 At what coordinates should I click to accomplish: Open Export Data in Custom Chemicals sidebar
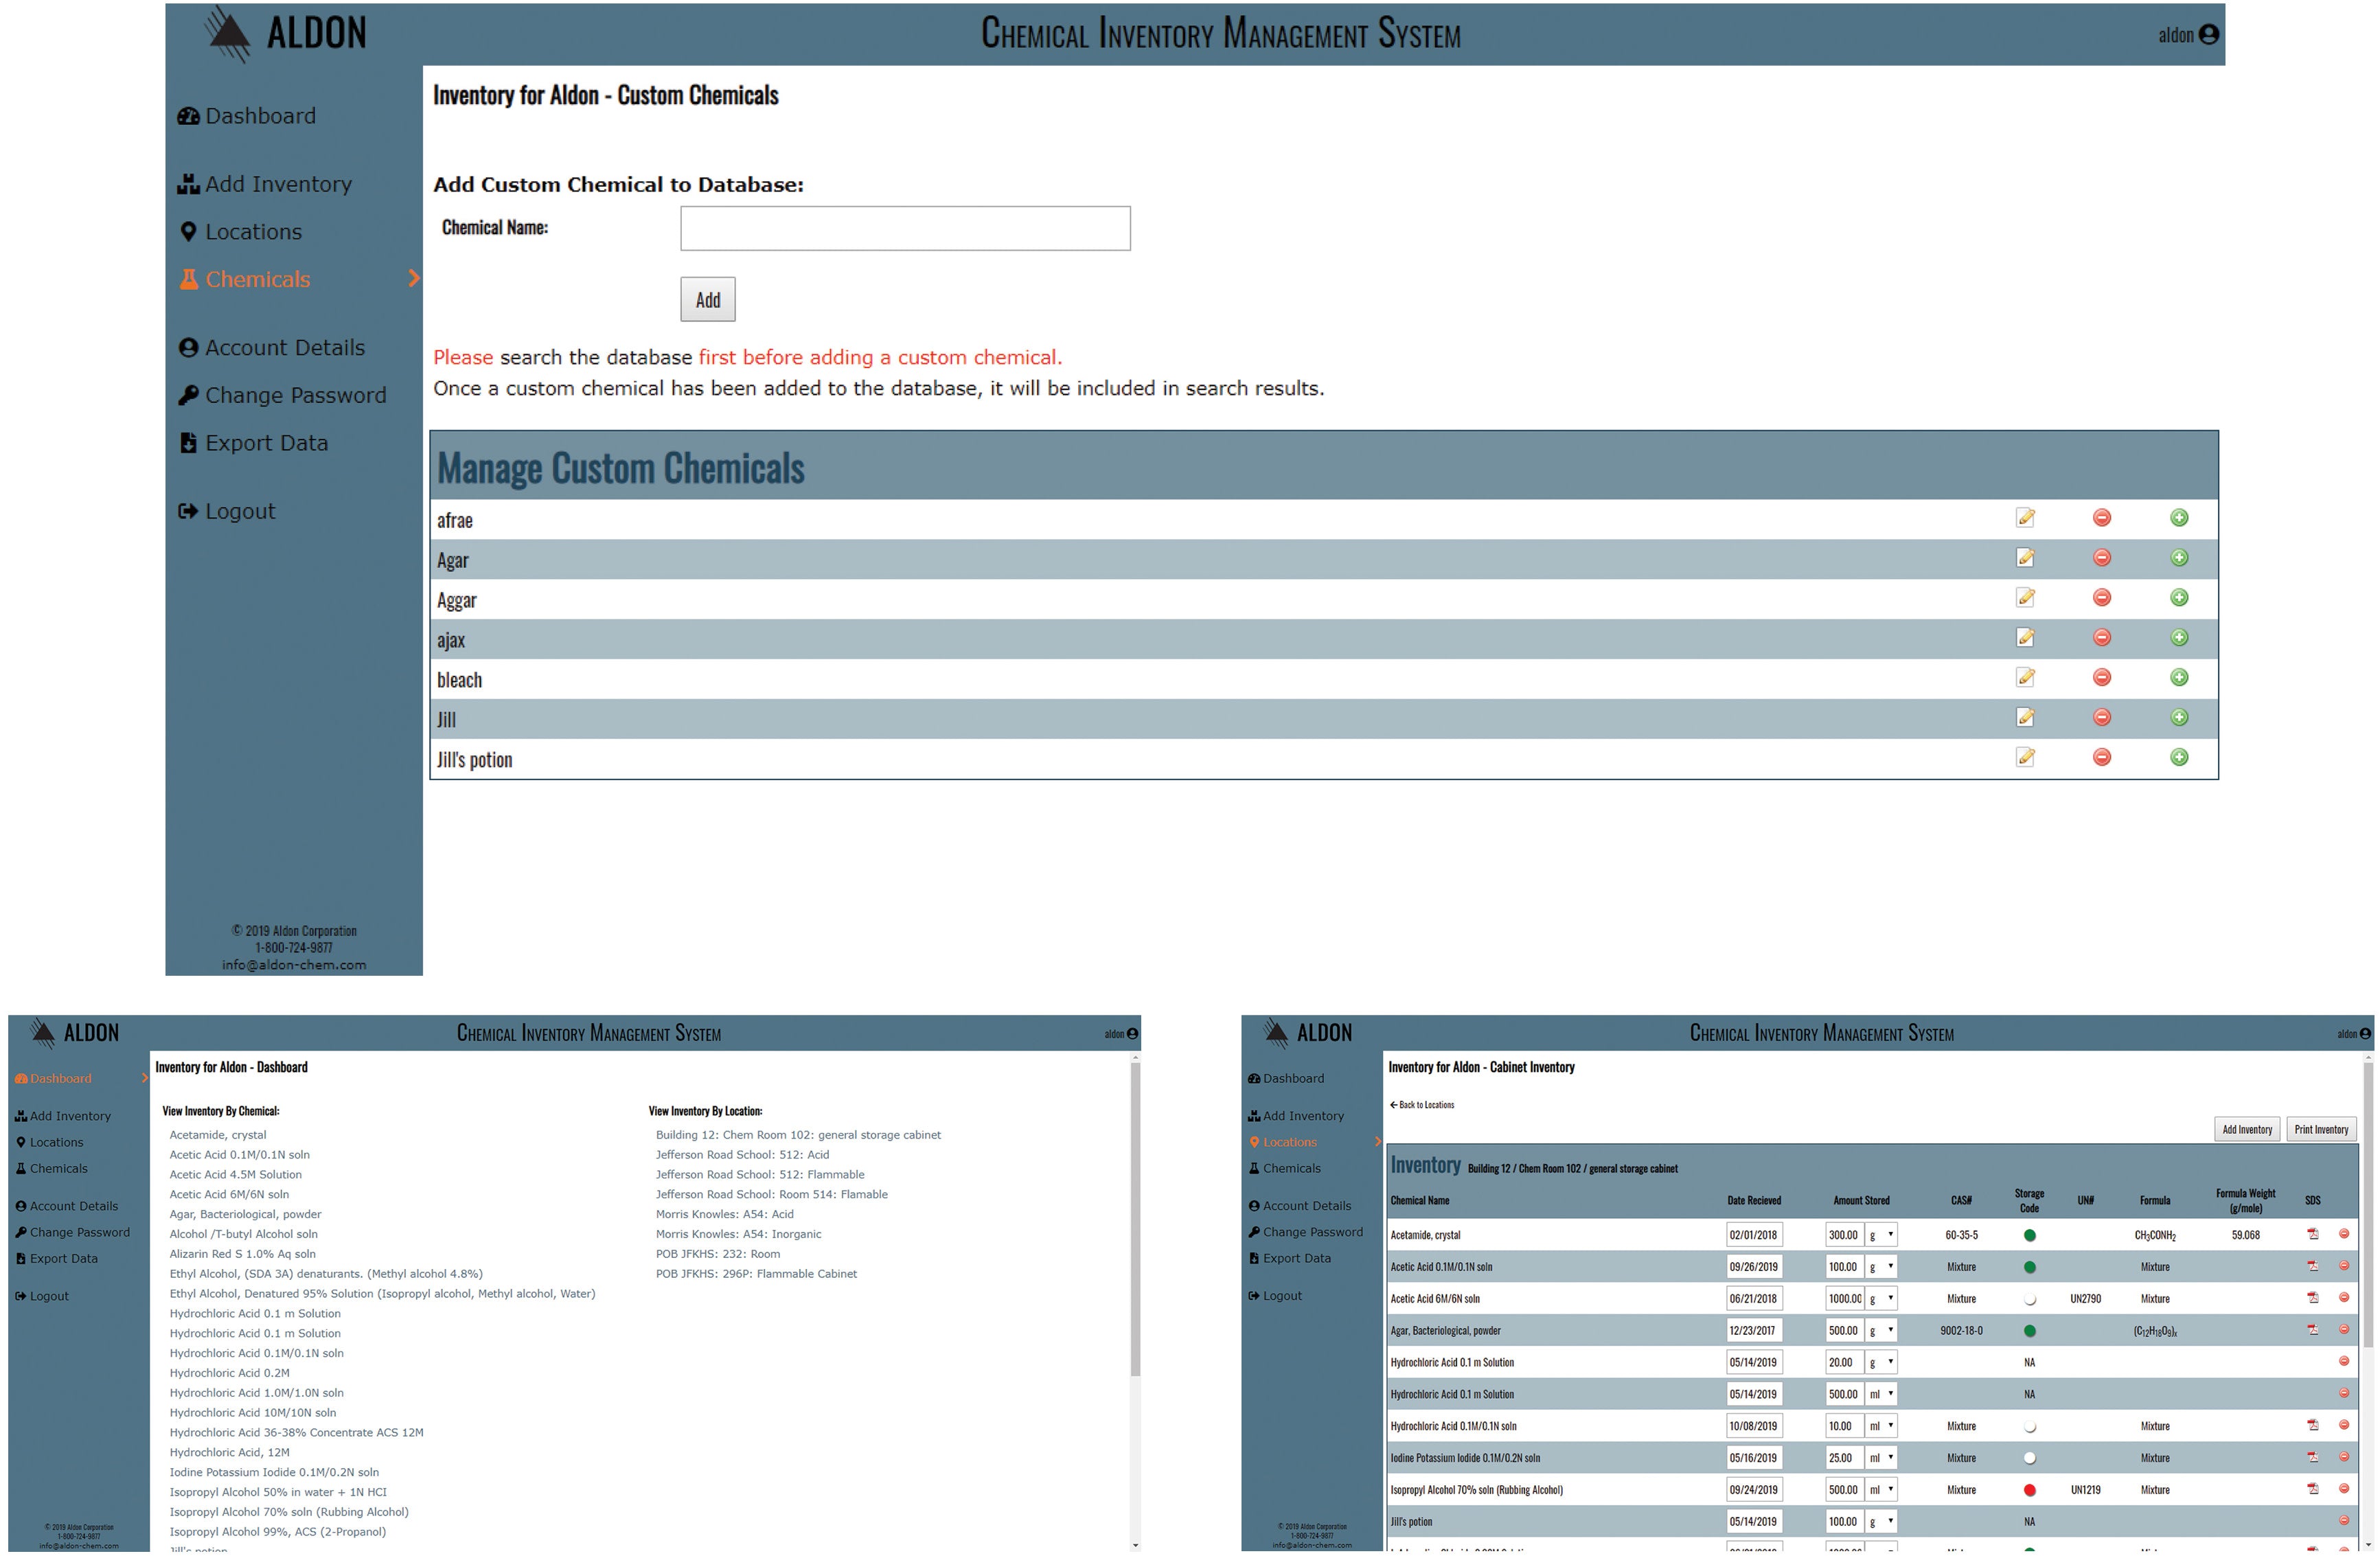(254, 443)
